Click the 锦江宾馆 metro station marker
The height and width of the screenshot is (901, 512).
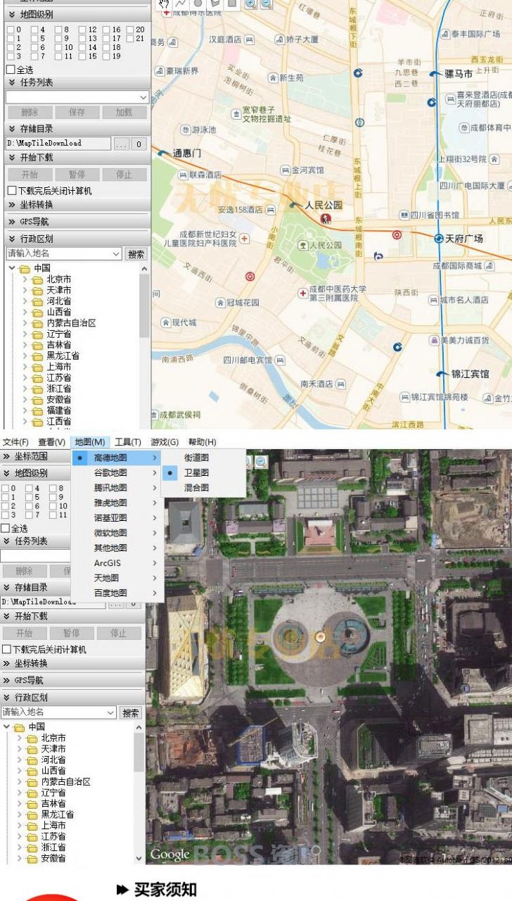tap(442, 373)
